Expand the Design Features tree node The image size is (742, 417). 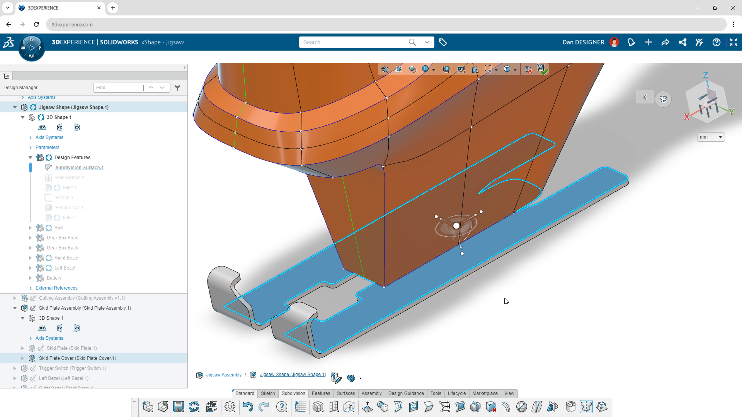pos(30,157)
